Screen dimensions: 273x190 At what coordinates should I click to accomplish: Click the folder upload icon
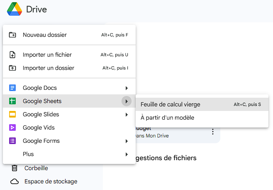click(12, 68)
